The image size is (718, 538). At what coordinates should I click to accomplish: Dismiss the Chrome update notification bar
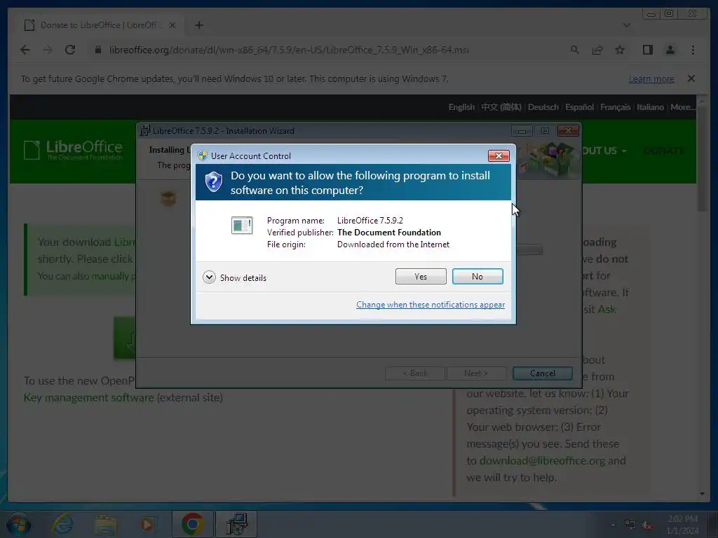point(691,78)
